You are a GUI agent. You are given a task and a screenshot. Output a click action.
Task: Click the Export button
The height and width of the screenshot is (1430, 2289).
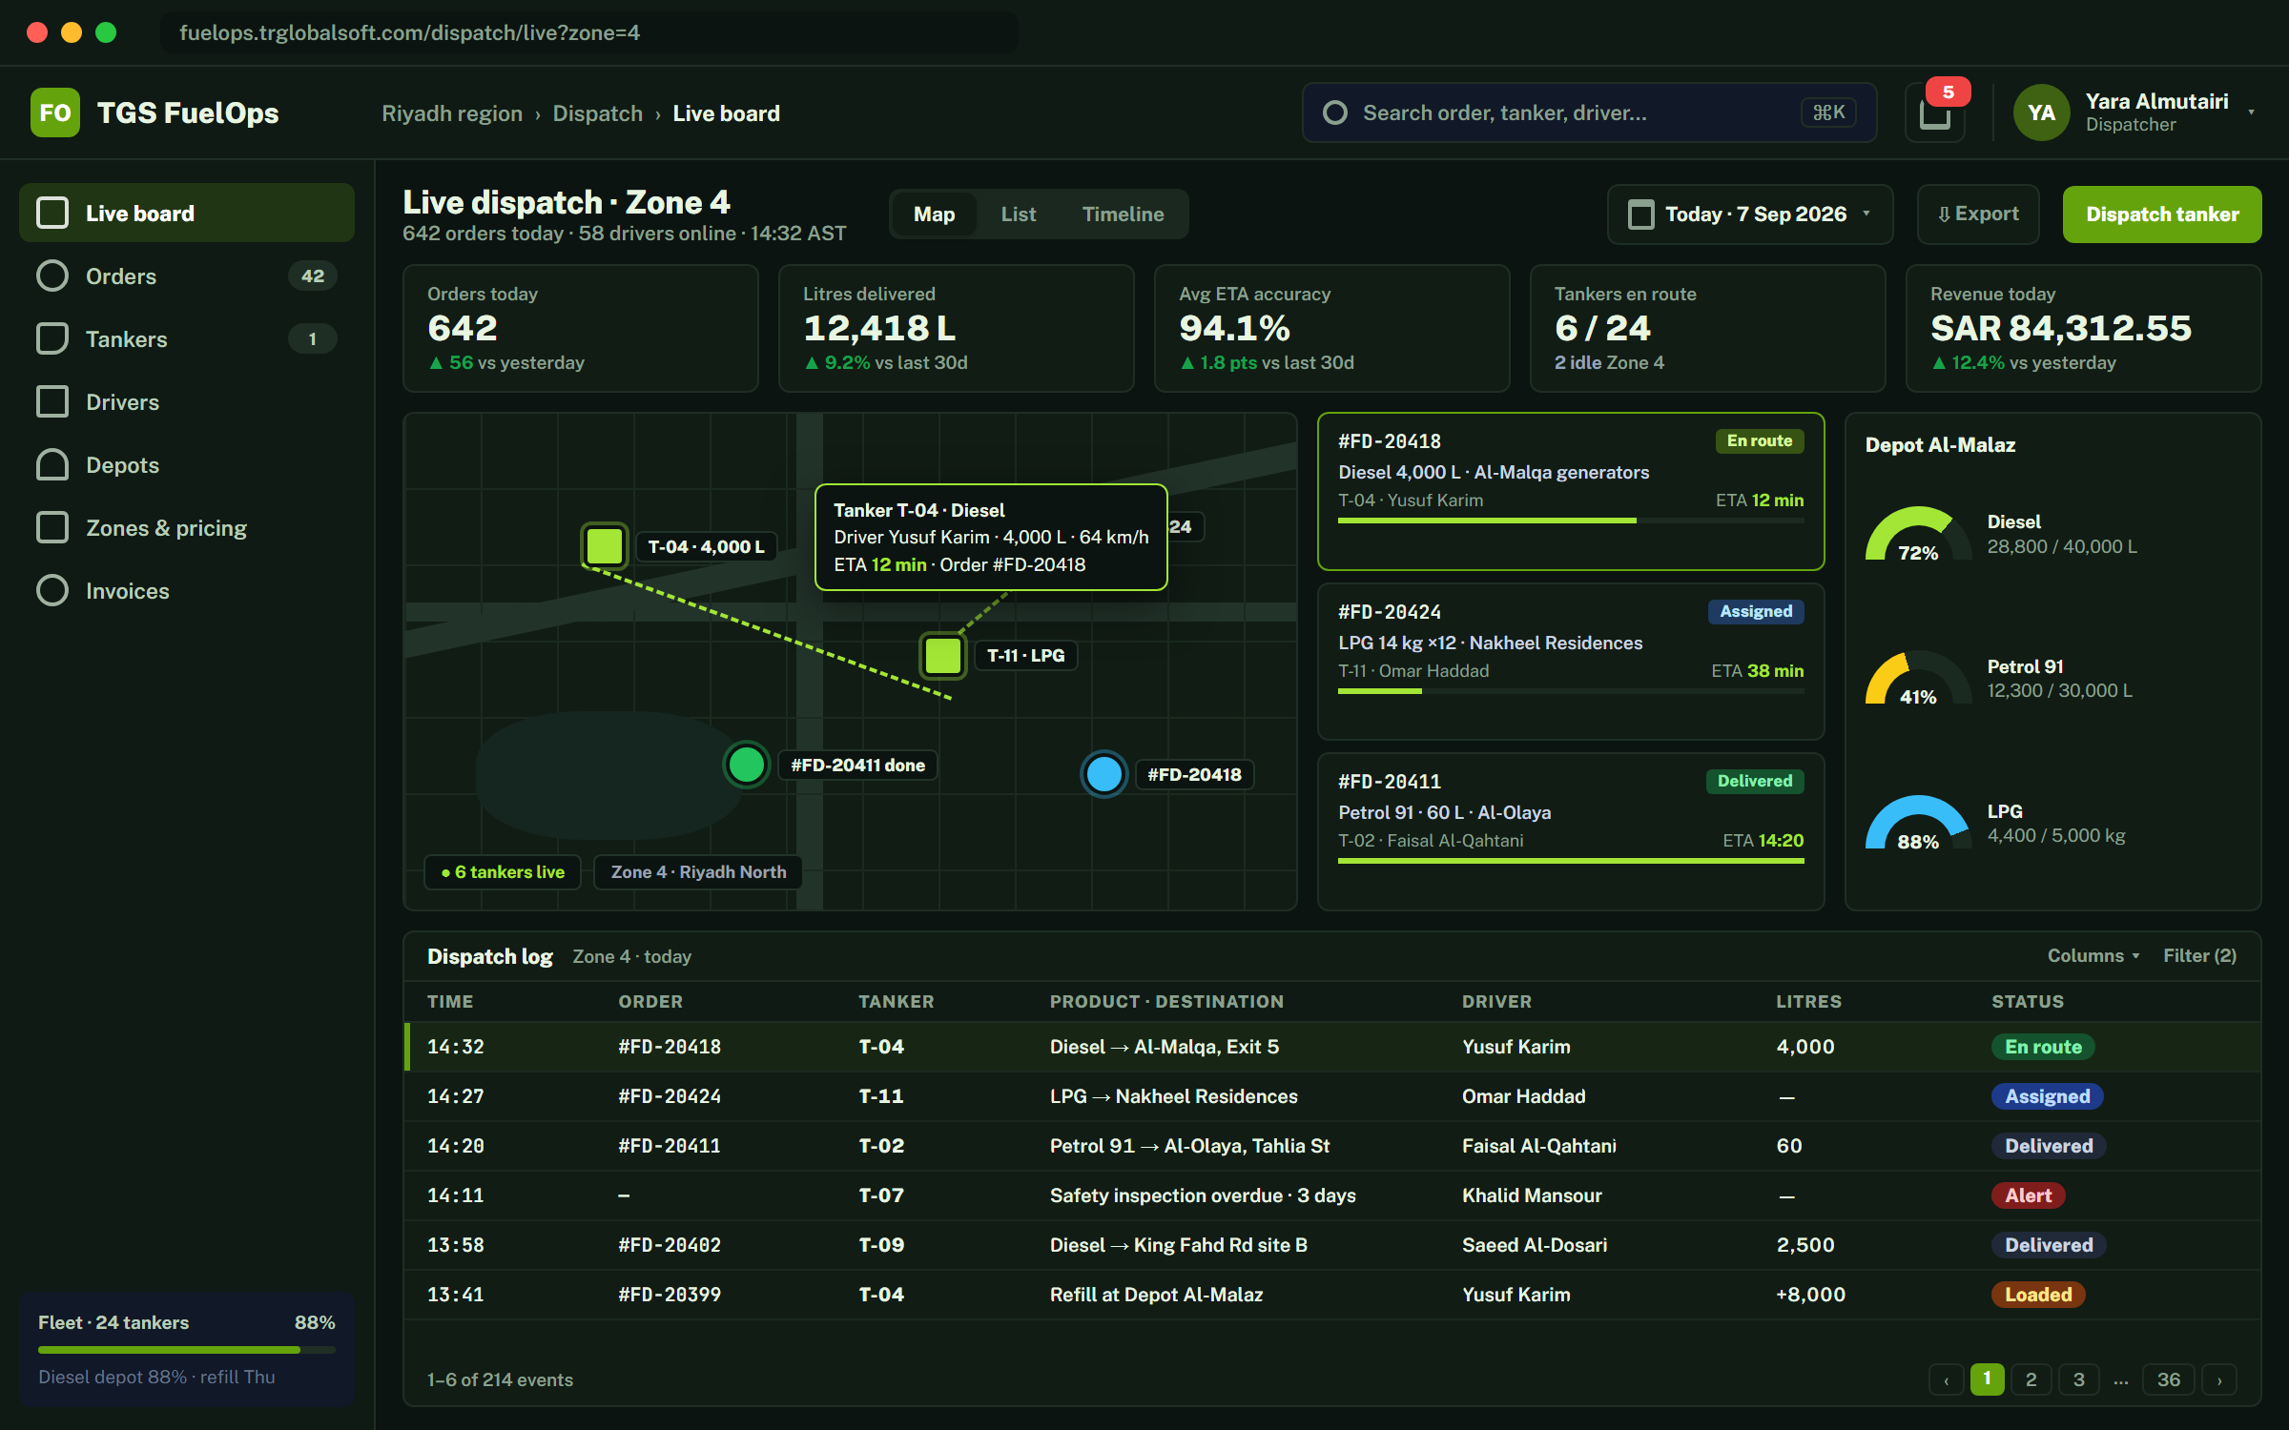[x=1978, y=214]
